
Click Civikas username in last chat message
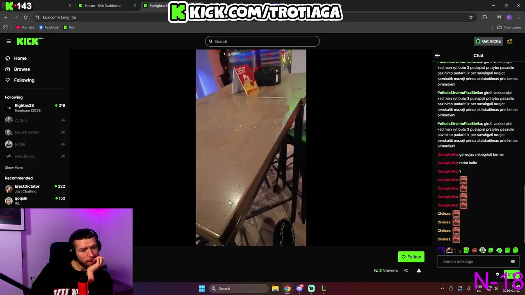444,239
